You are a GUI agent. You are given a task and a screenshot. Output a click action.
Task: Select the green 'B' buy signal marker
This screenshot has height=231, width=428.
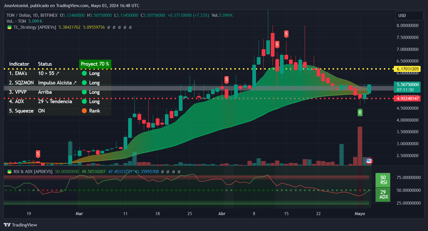(x=360, y=113)
